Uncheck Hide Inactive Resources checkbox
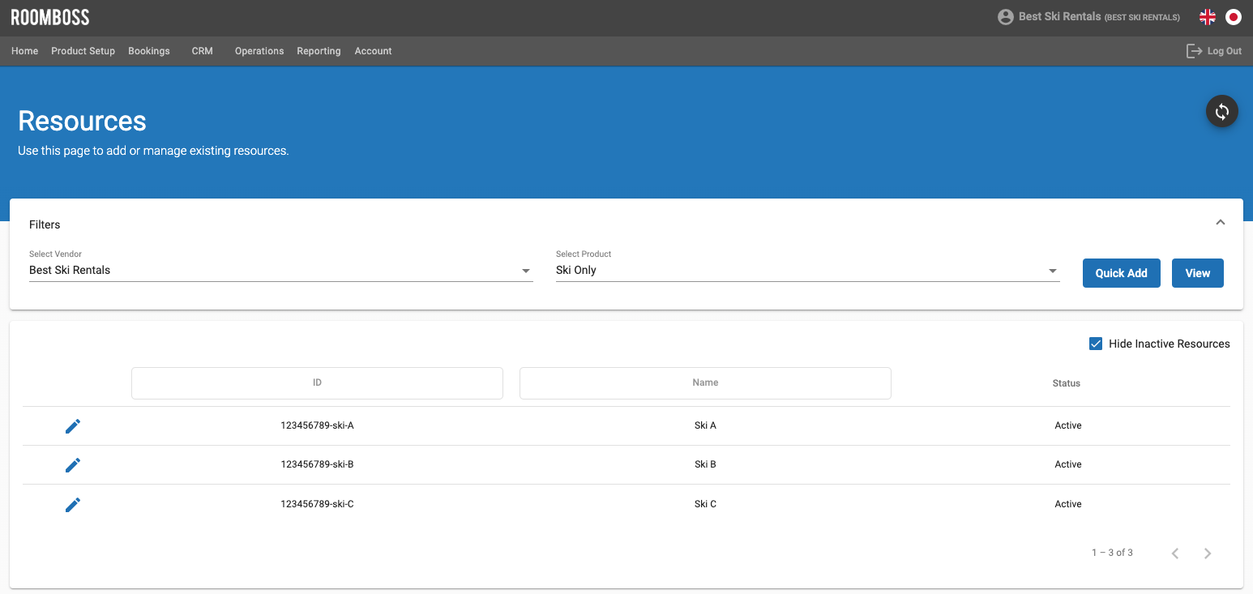This screenshot has width=1253, height=594. 1096,344
